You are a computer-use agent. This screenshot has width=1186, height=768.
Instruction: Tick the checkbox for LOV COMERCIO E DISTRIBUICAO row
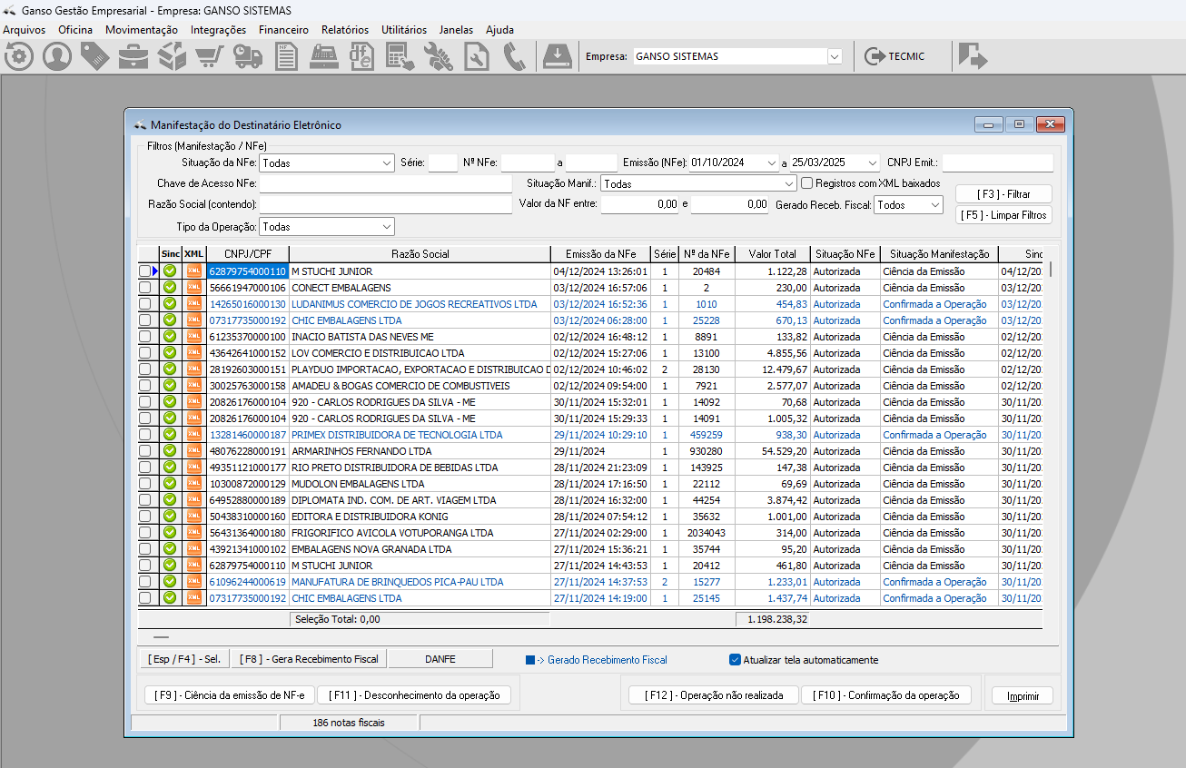pos(145,353)
